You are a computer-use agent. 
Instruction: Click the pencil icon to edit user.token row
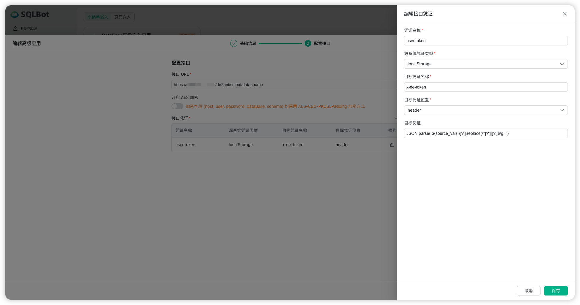click(x=392, y=145)
